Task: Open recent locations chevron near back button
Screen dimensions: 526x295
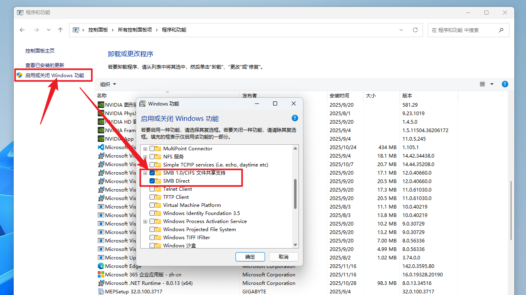Action: pos(48,30)
